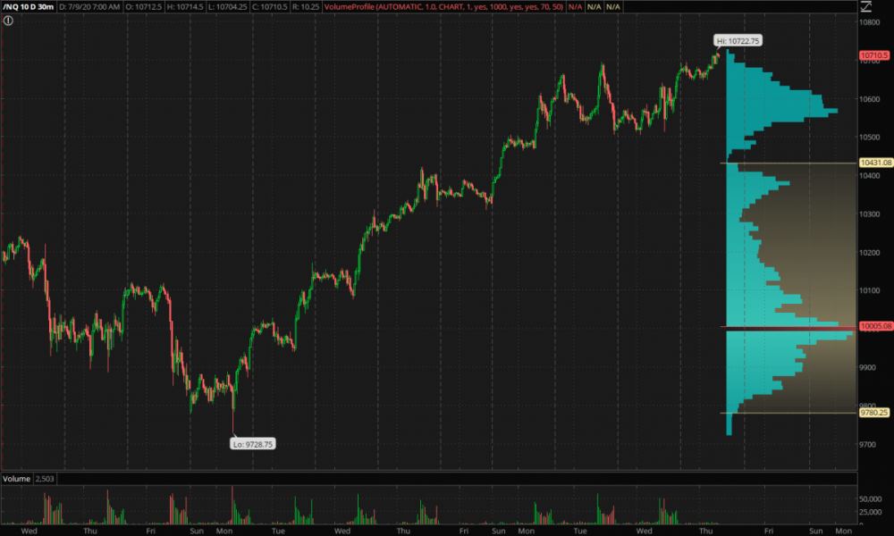The height and width of the screenshot is (536, 894).
Task: Click the Volume subgraph label
Action: pos(16,479)
